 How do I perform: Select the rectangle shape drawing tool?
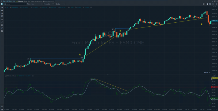coord(2,25)
